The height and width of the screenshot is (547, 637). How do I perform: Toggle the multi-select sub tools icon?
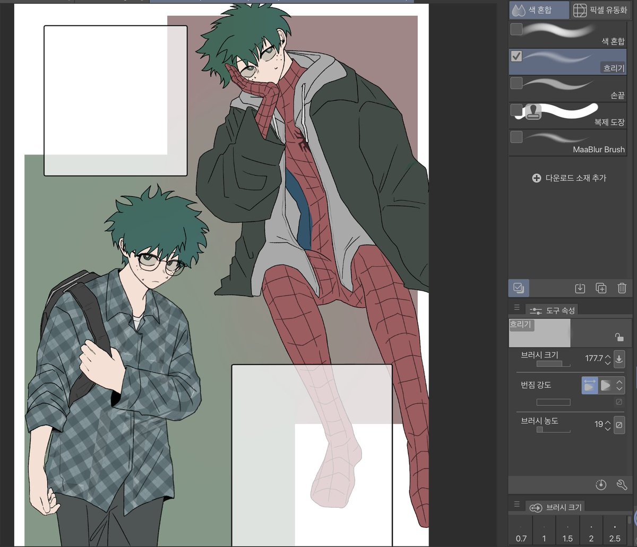[519, 288]
